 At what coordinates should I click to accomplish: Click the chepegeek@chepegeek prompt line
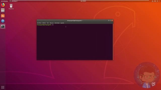tap(45, 25)
